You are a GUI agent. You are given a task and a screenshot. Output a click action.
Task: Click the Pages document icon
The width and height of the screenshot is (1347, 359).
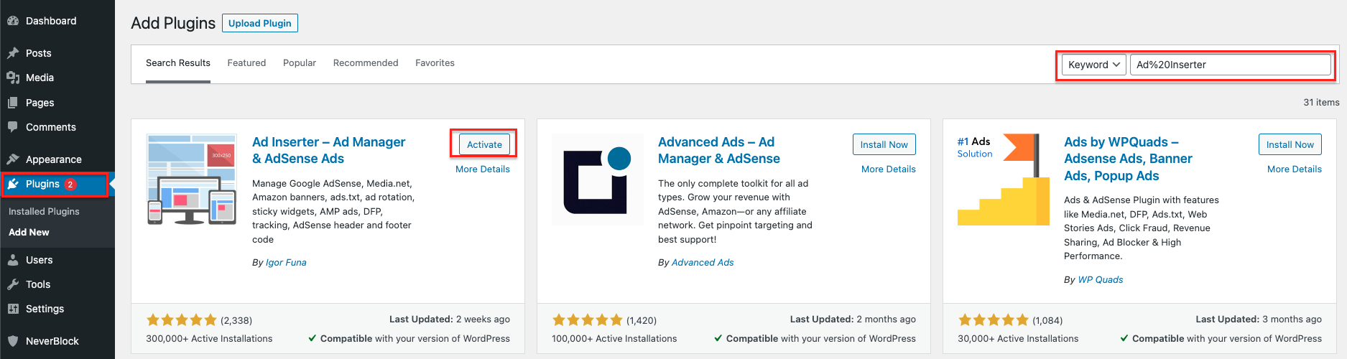(13, 103)
